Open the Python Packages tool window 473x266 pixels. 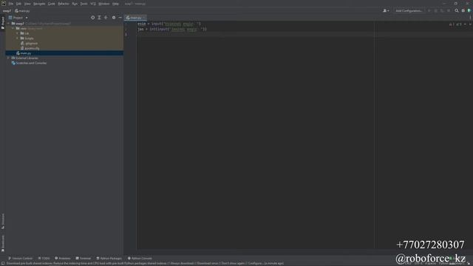[109, 259]
